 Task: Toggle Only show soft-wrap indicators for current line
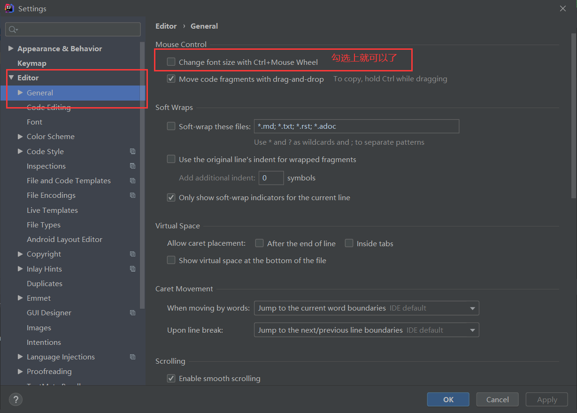coord(171,197)
